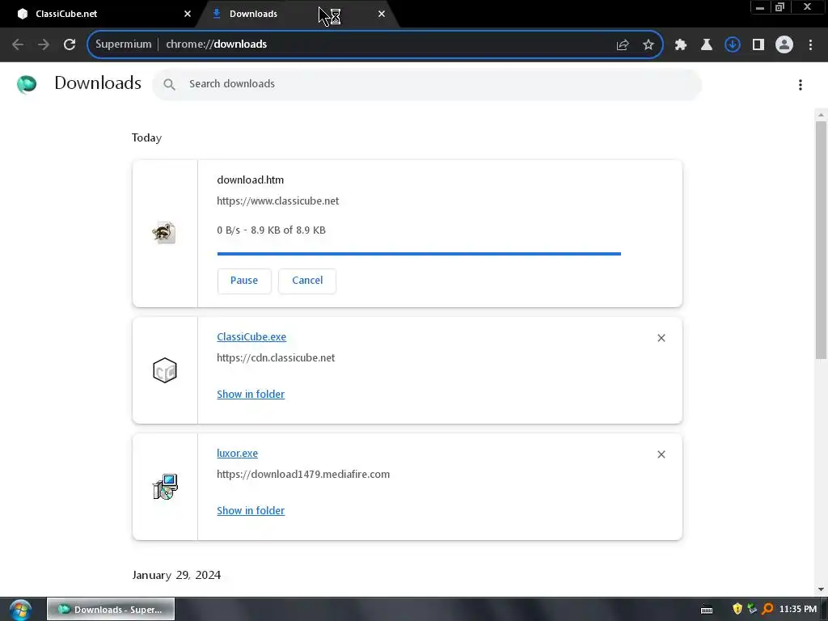Open the Experiments flask icon
This screenshot has height=621, width=828.
click(x=707, y=44)
